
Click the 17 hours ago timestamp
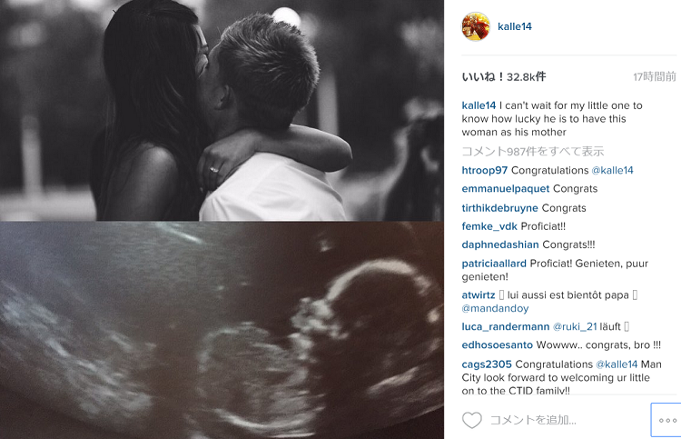click(655, 77)
